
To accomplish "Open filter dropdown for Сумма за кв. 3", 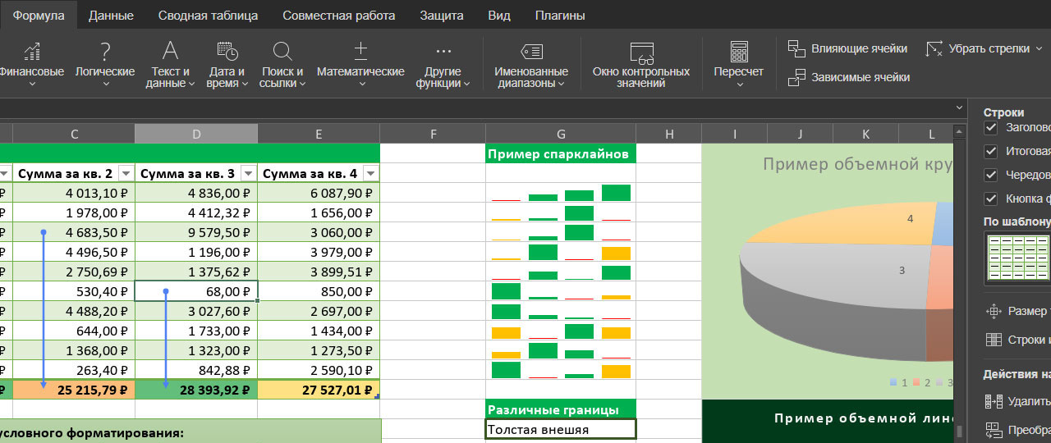I will pyautogui.click(x=249, y=173).
